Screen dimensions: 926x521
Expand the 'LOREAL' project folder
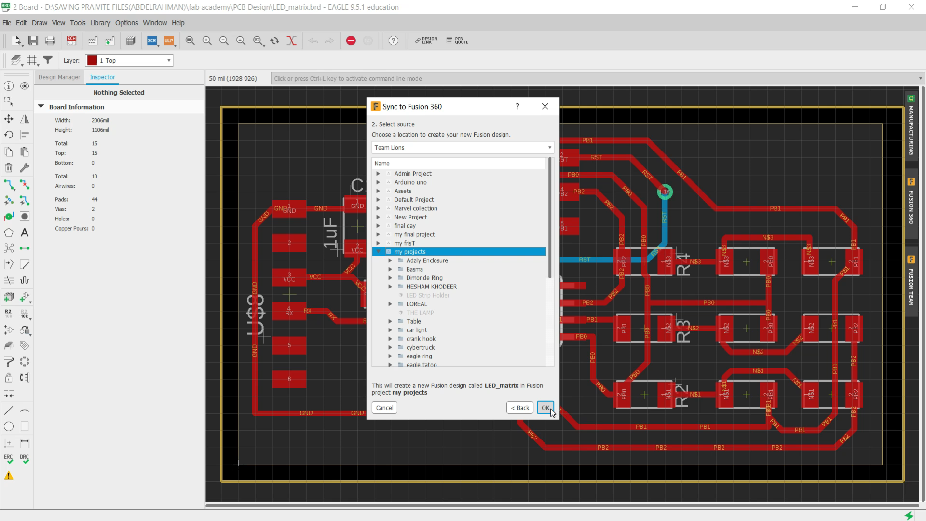[x=391, y=303]
